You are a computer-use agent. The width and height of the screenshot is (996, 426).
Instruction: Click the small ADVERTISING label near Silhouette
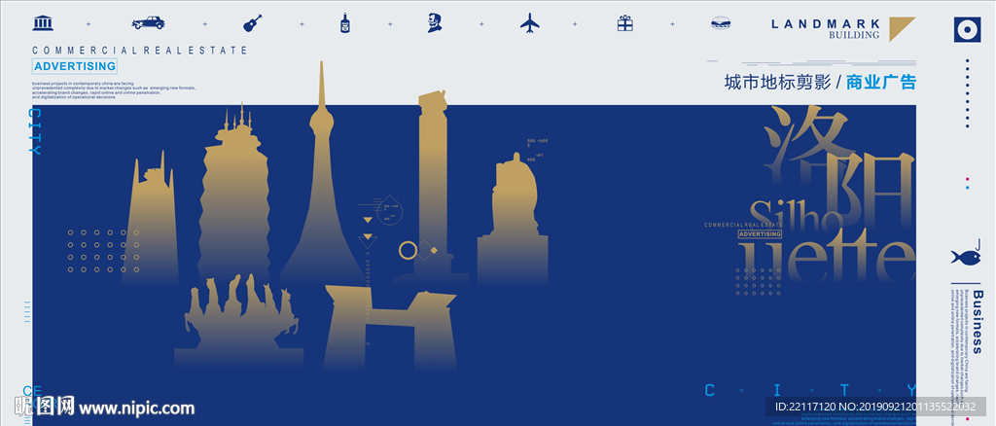click(761, 234)
